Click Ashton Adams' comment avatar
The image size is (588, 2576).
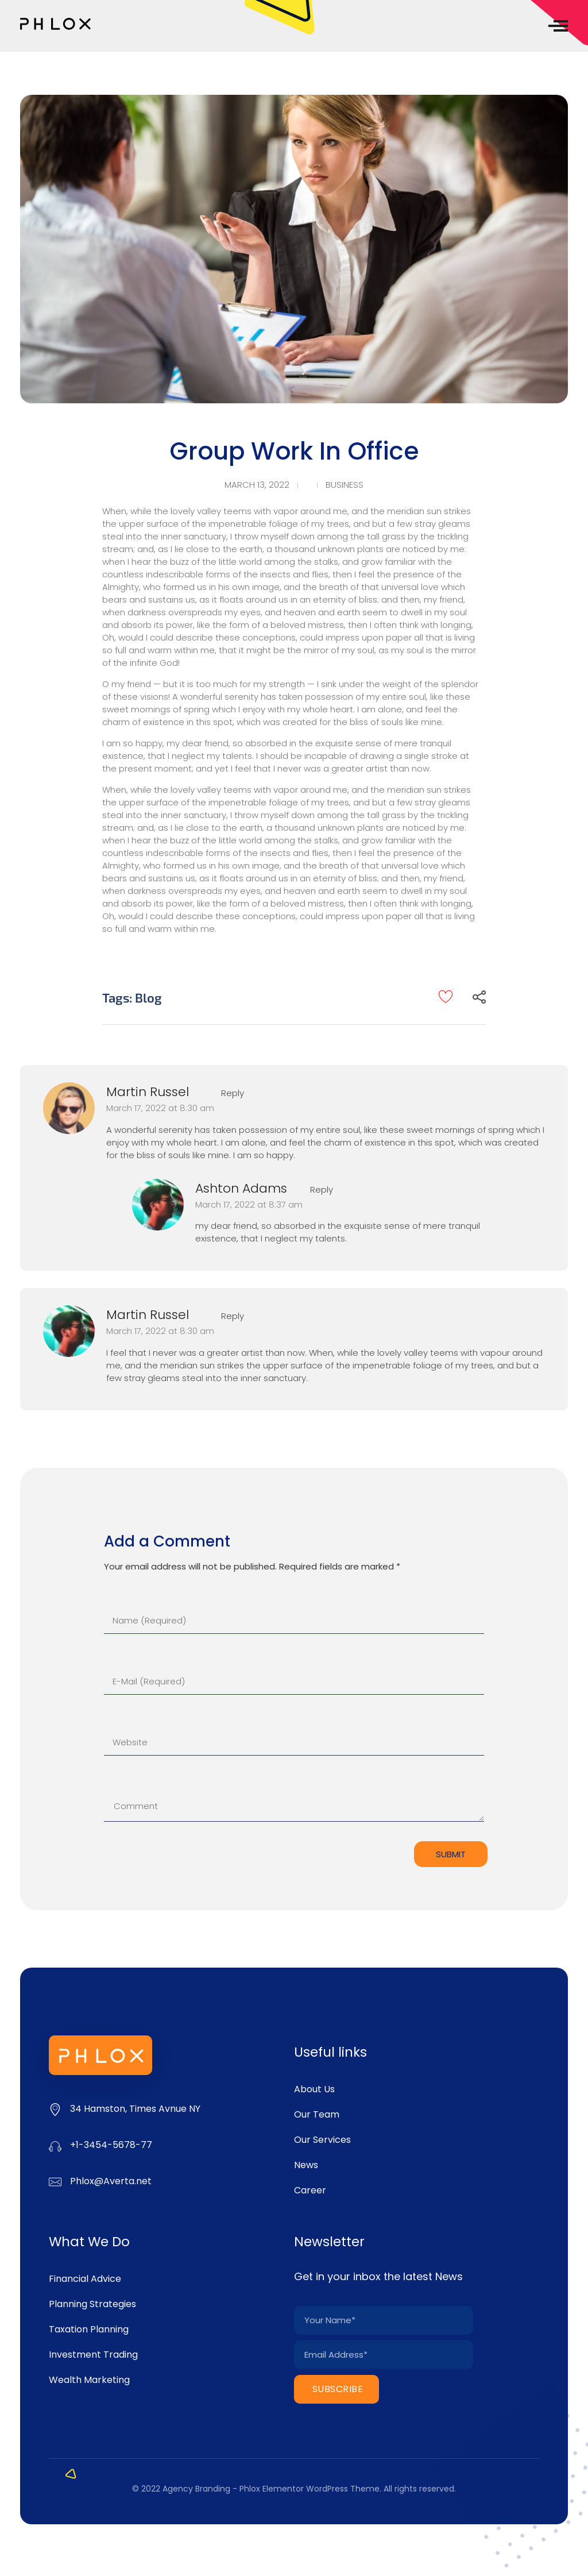[x=158, y=1204]
